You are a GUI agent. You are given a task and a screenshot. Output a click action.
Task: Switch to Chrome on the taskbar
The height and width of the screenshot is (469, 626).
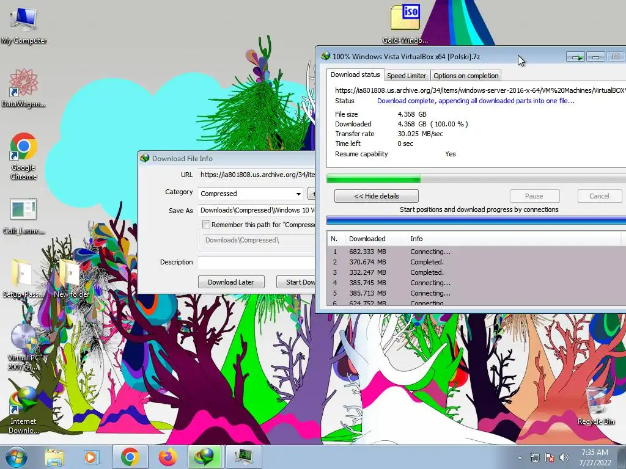tap(130, 457)
